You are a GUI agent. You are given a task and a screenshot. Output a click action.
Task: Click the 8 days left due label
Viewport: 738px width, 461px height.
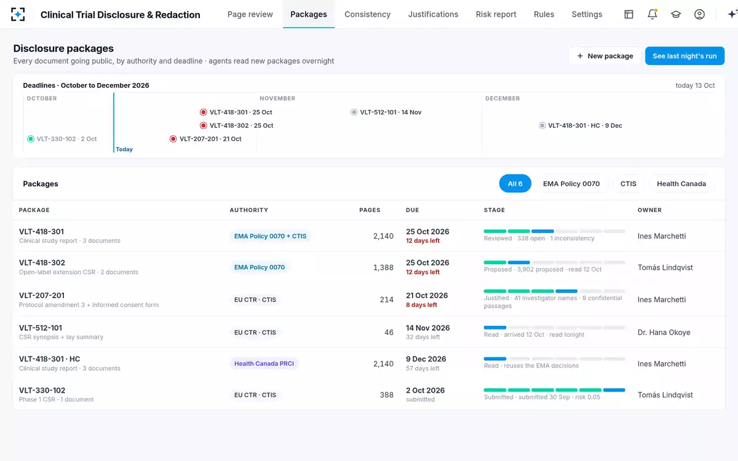pyautogui.click(x=422, y=305)
